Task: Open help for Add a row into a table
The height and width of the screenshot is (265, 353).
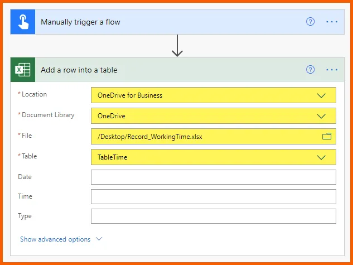Action: point(311,70)
